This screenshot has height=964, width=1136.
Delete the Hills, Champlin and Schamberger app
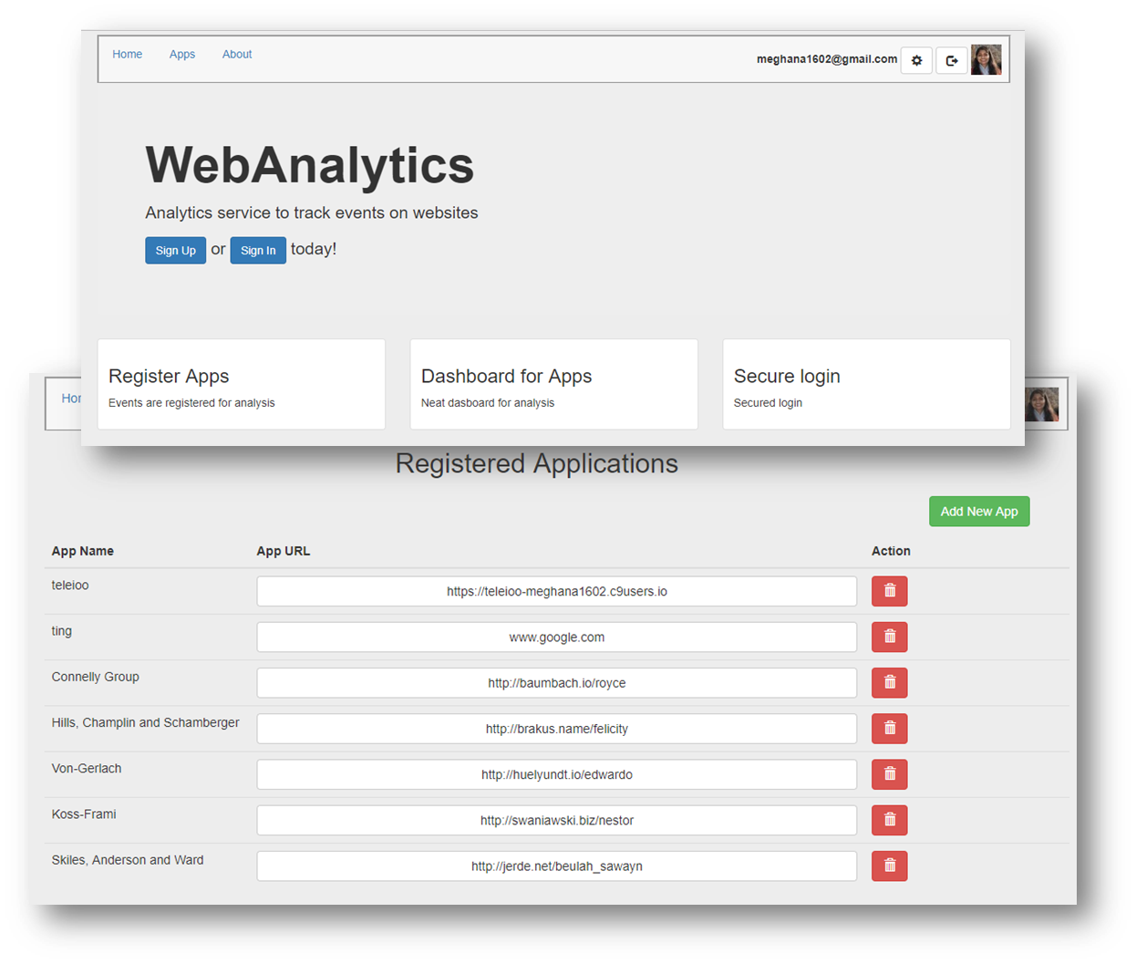[889, 728]
